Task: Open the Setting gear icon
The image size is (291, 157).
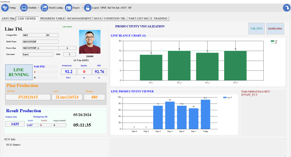Action: [x=5, y=8]
